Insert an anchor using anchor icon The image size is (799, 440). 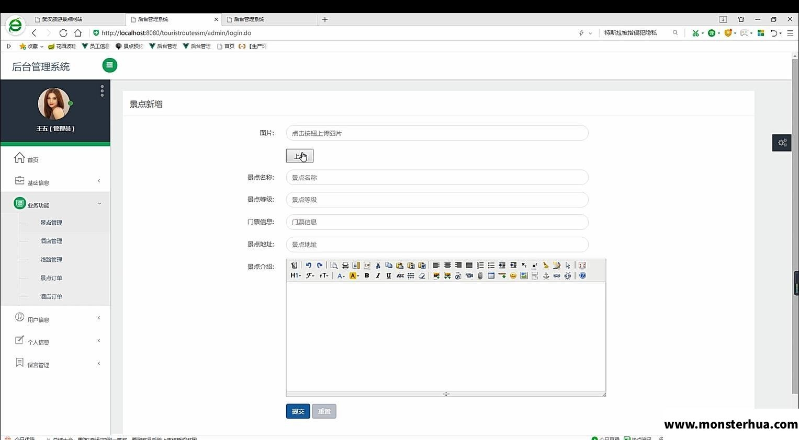click(546, 275)
